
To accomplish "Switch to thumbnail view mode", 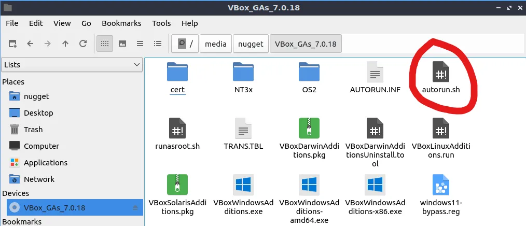I will tap(122, 44).
